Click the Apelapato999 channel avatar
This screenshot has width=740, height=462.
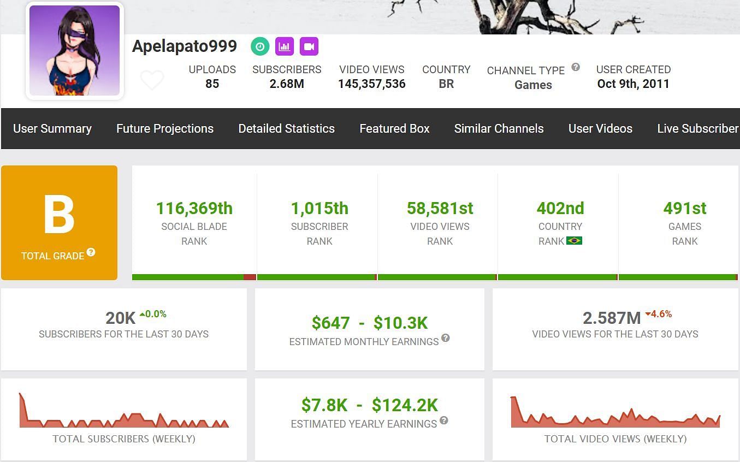[x=75, y=51]
